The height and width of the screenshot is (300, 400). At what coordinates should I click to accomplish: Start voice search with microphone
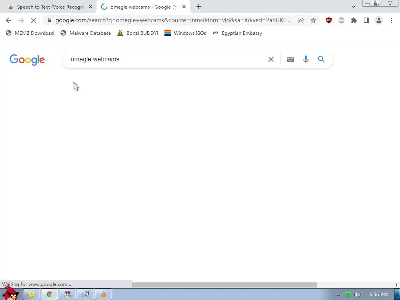[305, 59]
